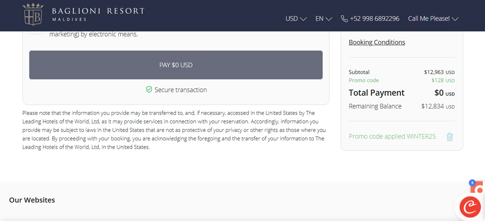The width and height of the screenshot is (485, 221).
Task: Open the red swirl chat widget
Action: click(470, 207)
